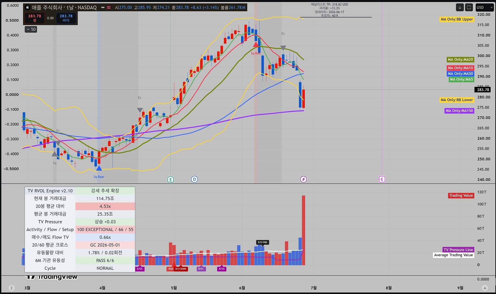
Task: Click the 114.75조 cell in the table
Action: 105,199
